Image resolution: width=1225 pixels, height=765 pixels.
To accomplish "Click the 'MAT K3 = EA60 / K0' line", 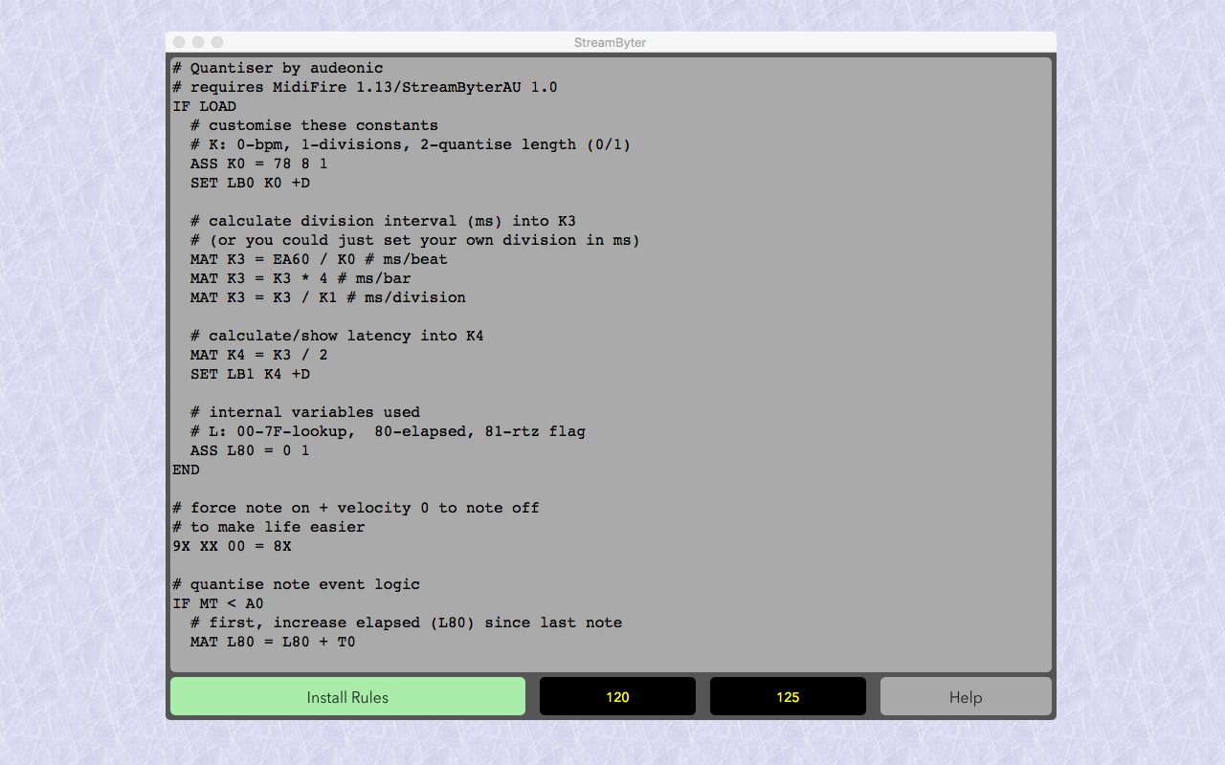I will click(x=319, y=259).
